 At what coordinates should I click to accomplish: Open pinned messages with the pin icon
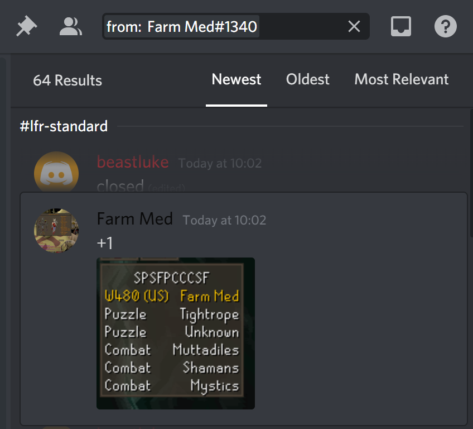pos(27,26)
